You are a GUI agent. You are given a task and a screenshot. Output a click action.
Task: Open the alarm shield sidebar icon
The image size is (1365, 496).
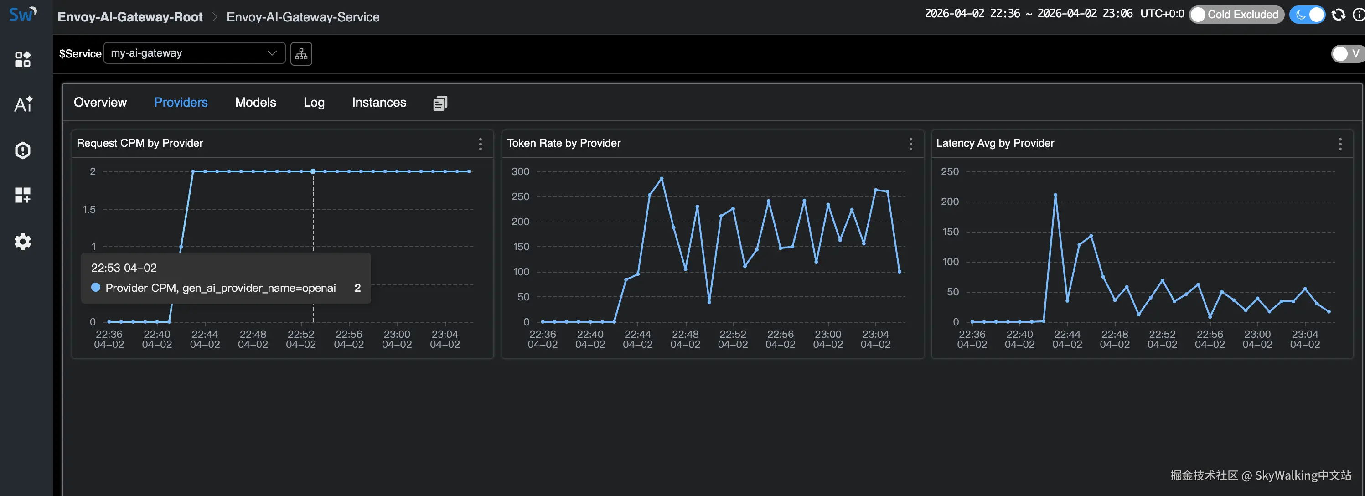(x=23, y=150)
